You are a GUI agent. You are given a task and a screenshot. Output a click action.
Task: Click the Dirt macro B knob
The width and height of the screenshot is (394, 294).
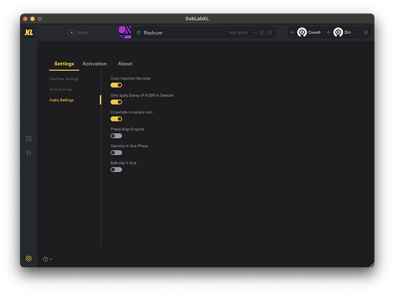338,32
